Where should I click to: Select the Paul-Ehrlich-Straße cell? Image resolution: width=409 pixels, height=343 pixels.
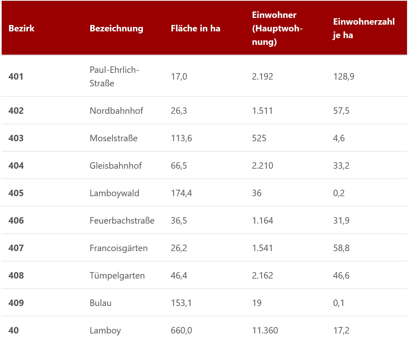coord(114,77)
